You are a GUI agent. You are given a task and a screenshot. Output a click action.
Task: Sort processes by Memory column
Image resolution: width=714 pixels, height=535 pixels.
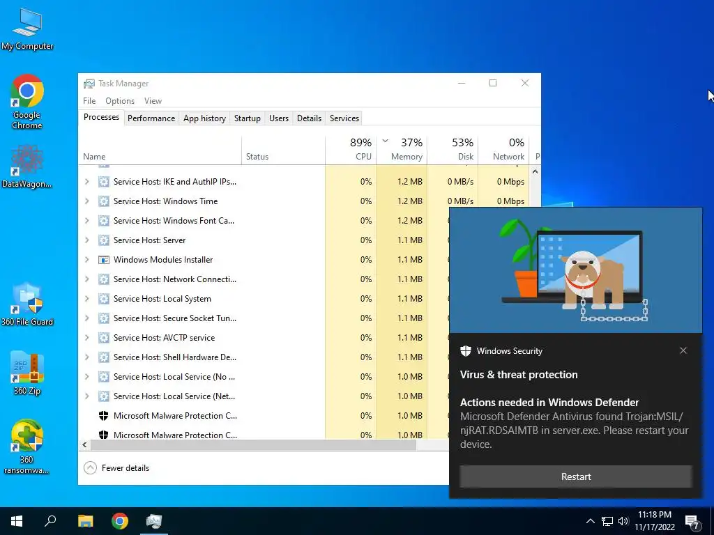pyautogui.click(x=402, y=150)
